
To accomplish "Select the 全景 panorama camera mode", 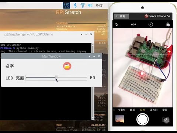I will 165,110.
